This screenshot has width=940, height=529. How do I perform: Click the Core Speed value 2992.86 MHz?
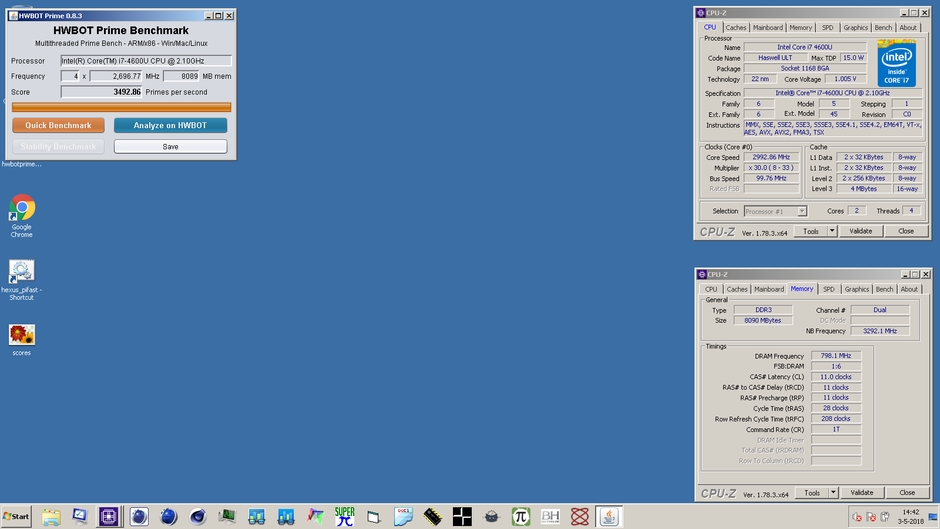pos(771,157)
